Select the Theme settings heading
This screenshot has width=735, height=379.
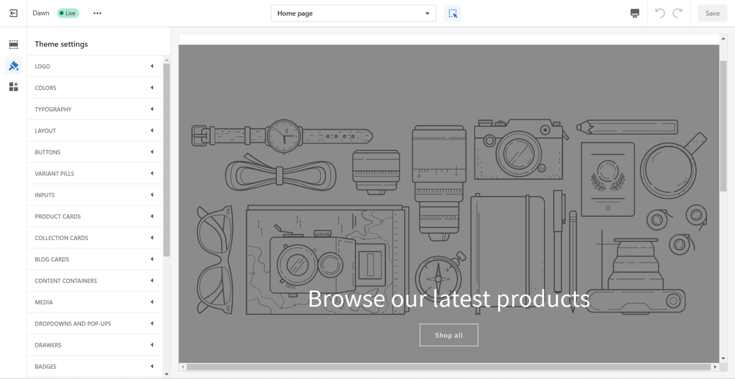coord(61,44)
